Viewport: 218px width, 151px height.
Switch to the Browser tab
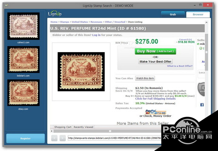pos(198,14)
